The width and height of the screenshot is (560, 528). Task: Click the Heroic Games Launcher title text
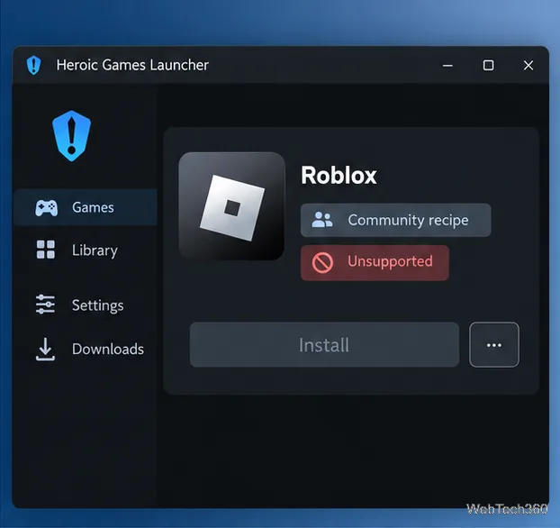[132, 65]
